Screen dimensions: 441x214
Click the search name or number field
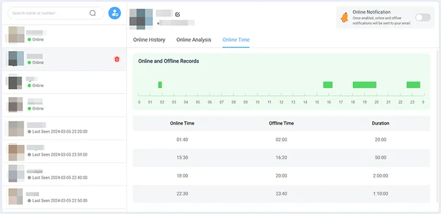tap(56, 13)
